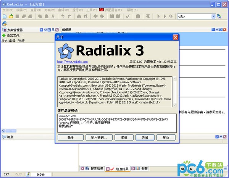Viewport: 229px width, 178px height.
Task: Click the right navigation arrow icon
Action: pyautogui.click(x=102, y=16)
